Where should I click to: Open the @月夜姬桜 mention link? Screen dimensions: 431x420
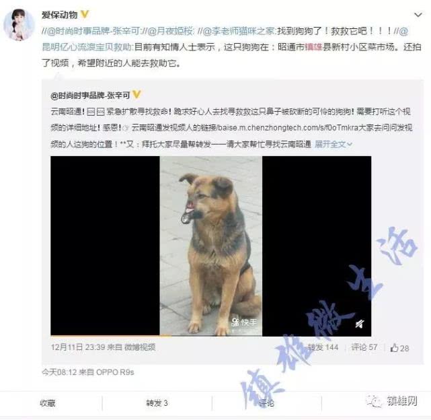170,31
